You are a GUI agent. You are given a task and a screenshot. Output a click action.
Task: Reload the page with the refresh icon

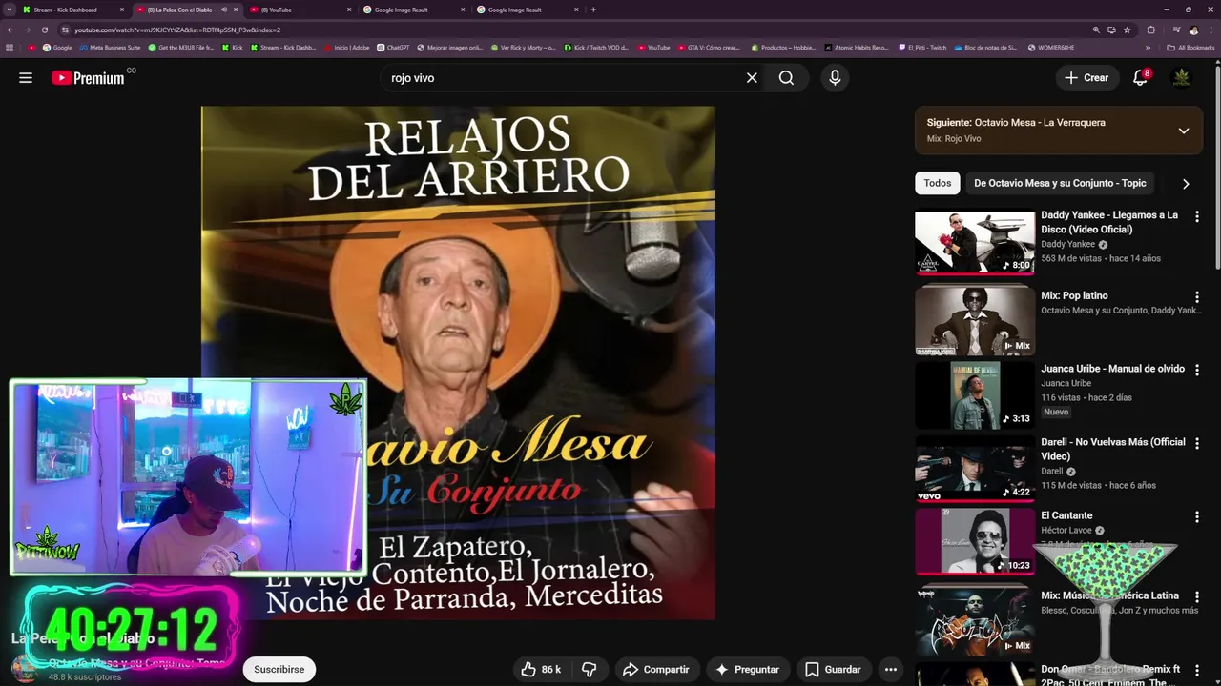[x=45, y=30]
